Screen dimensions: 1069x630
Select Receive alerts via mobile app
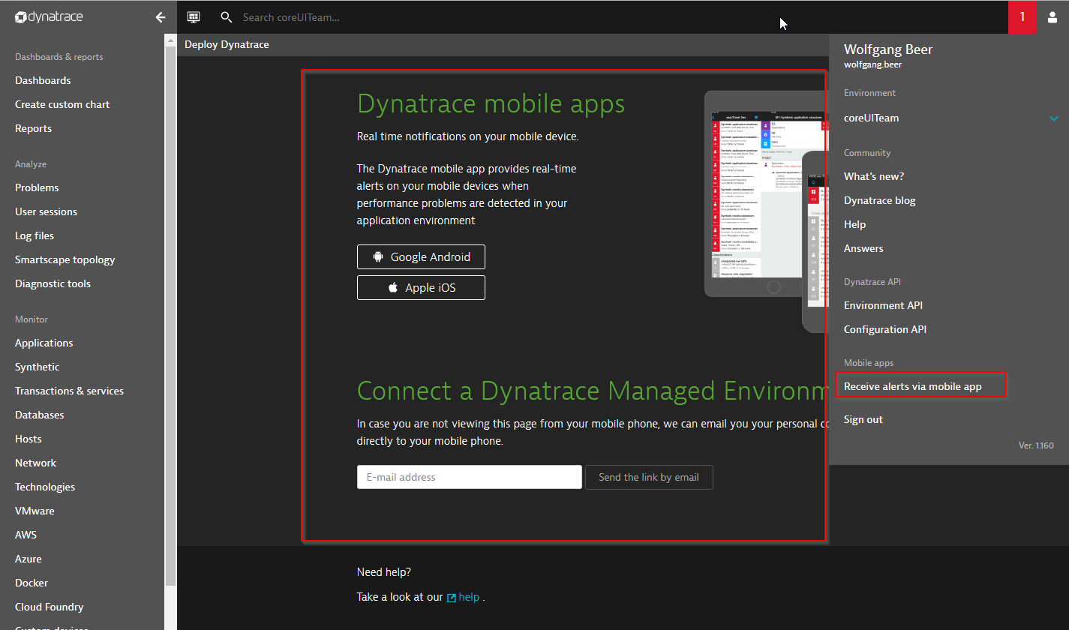pyautogui.click(x=912, y=386)
